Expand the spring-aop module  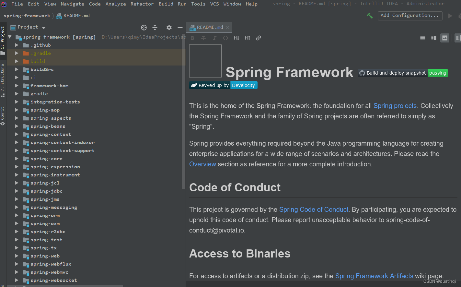[17, 110]
